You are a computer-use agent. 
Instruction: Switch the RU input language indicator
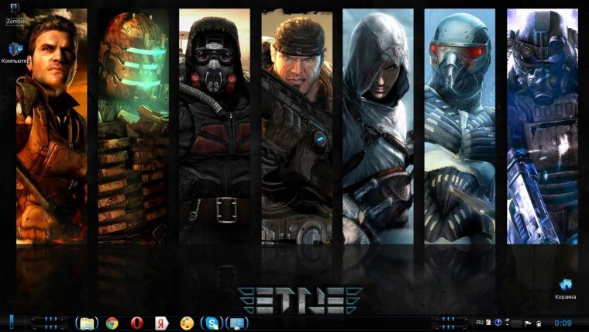(479, 322)
